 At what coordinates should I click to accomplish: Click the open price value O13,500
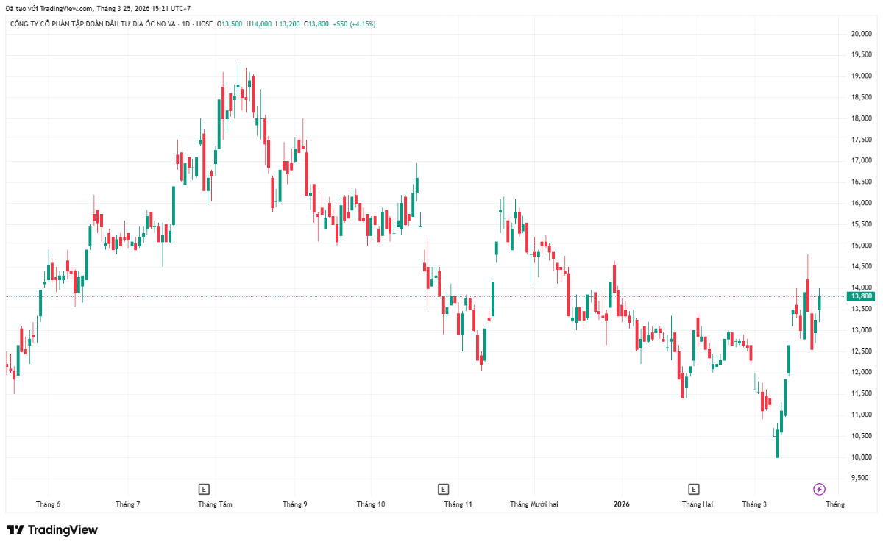click(x=230, y=24)
